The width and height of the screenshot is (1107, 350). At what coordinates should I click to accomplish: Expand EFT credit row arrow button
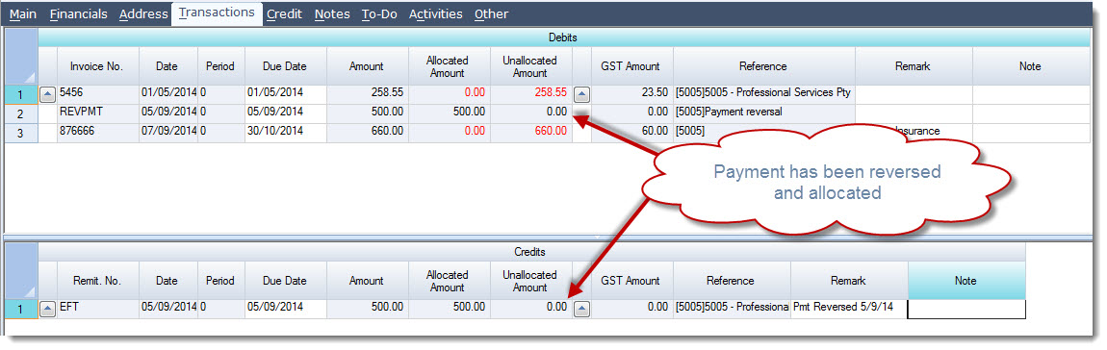[47, 308]
